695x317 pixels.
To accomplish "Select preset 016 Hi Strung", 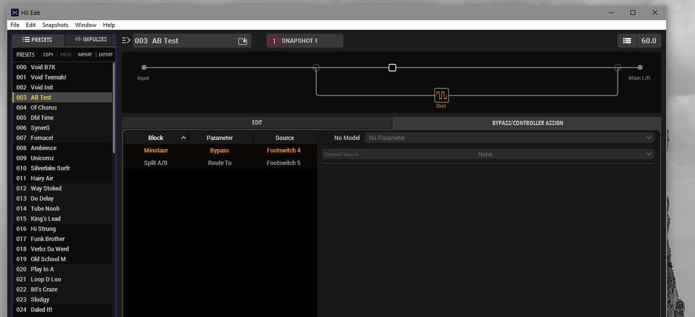I will click(x=62, y=229).
